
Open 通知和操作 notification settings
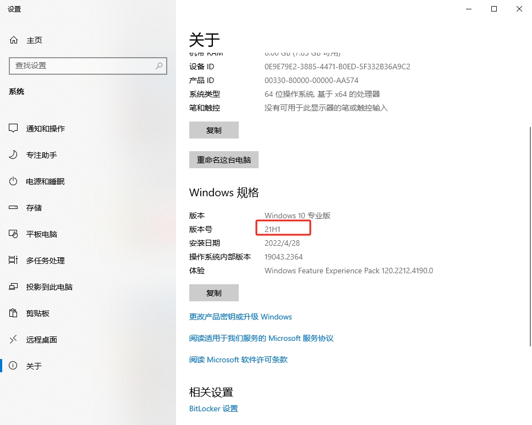coord(44,128)
